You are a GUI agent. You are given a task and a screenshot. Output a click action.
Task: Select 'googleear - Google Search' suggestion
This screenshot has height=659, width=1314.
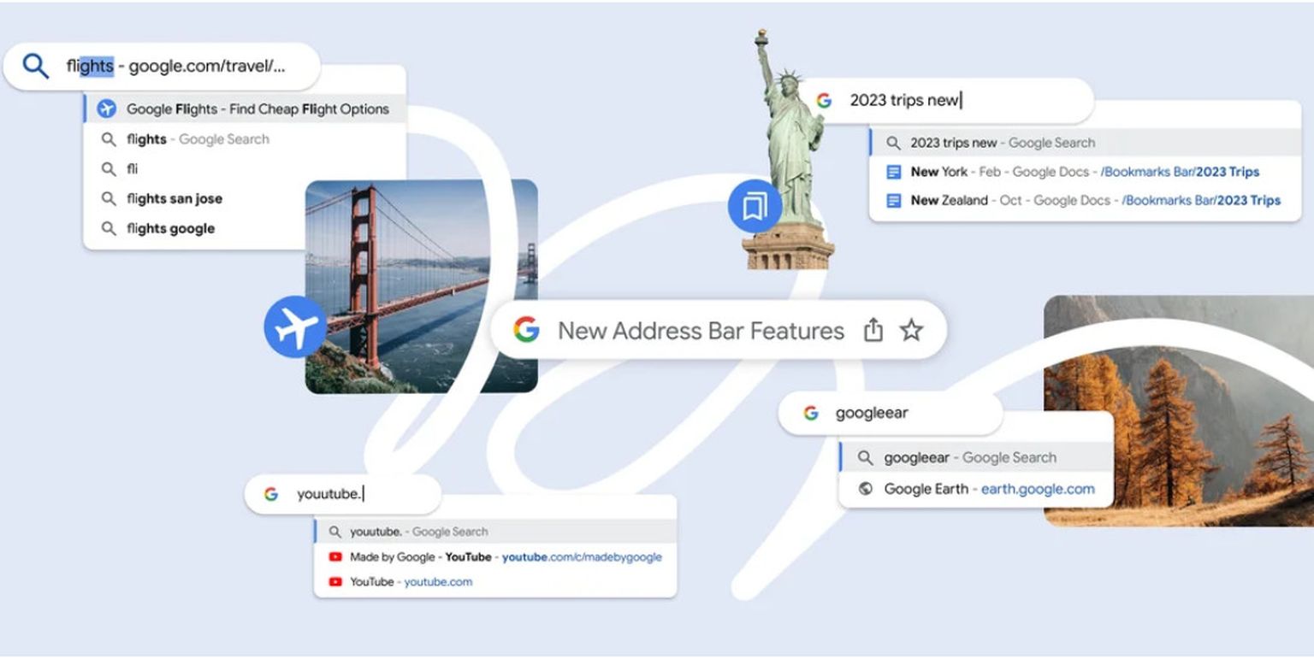click(976, 458)
